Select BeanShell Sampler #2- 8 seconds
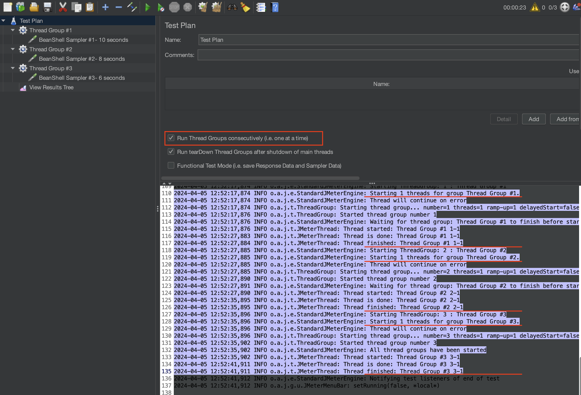The width and height of the screenshot is (581, 395). [82, 59]
